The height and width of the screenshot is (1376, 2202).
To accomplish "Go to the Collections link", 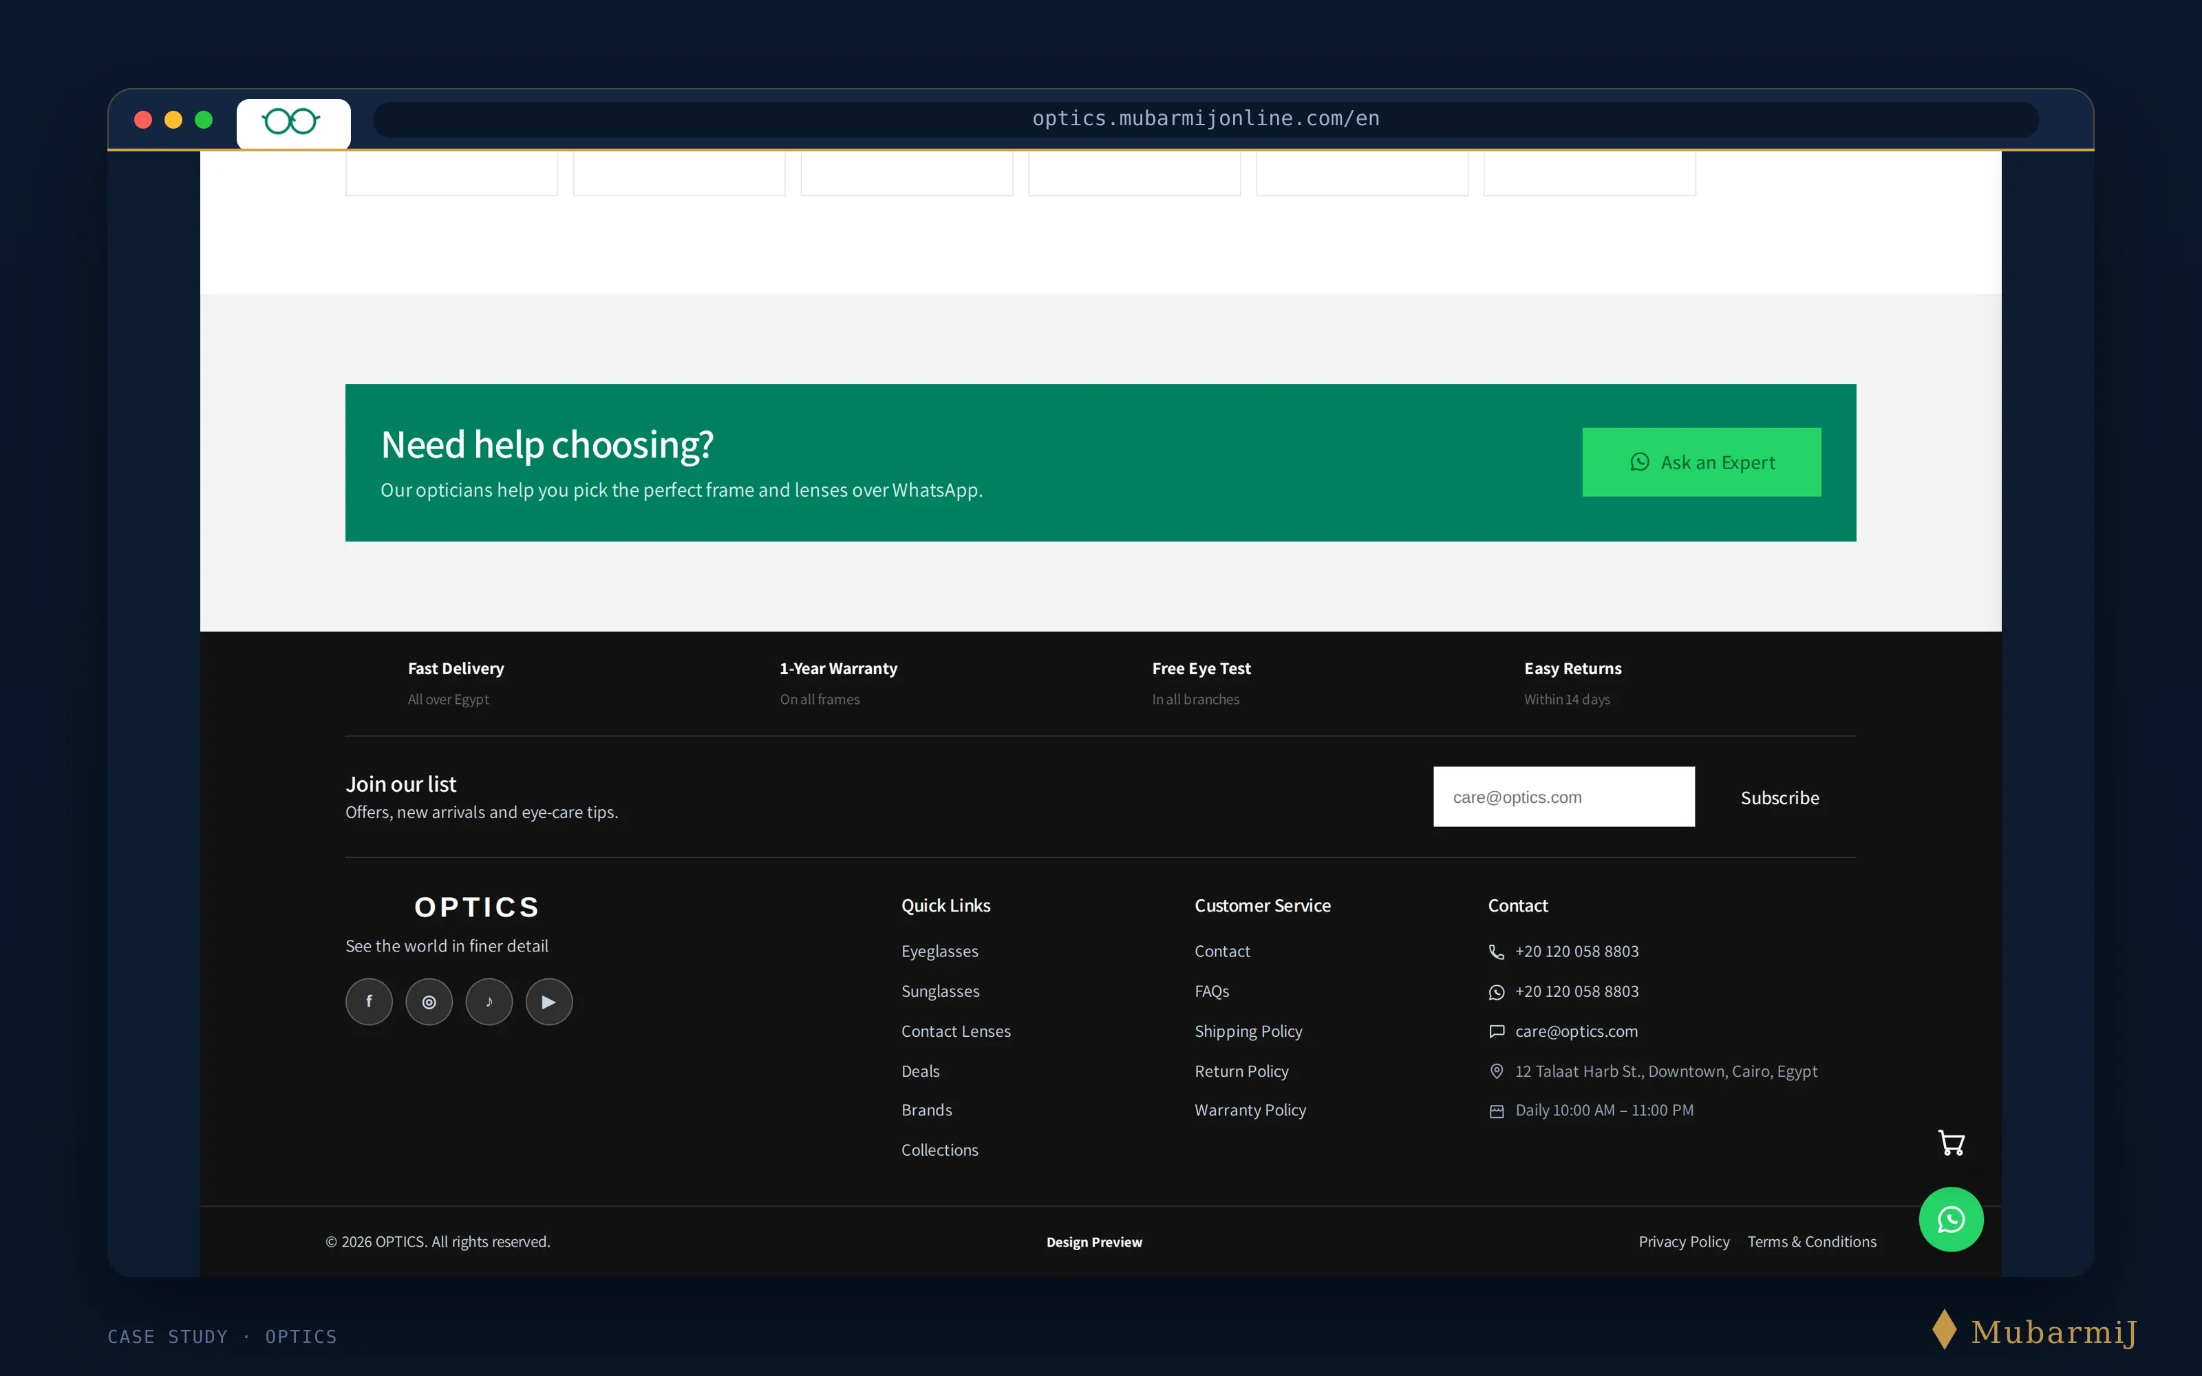I will [x=939, y=1150].
